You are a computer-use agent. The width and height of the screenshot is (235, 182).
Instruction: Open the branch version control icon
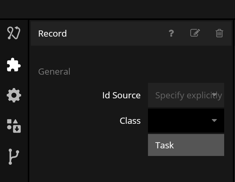(13, 157)
